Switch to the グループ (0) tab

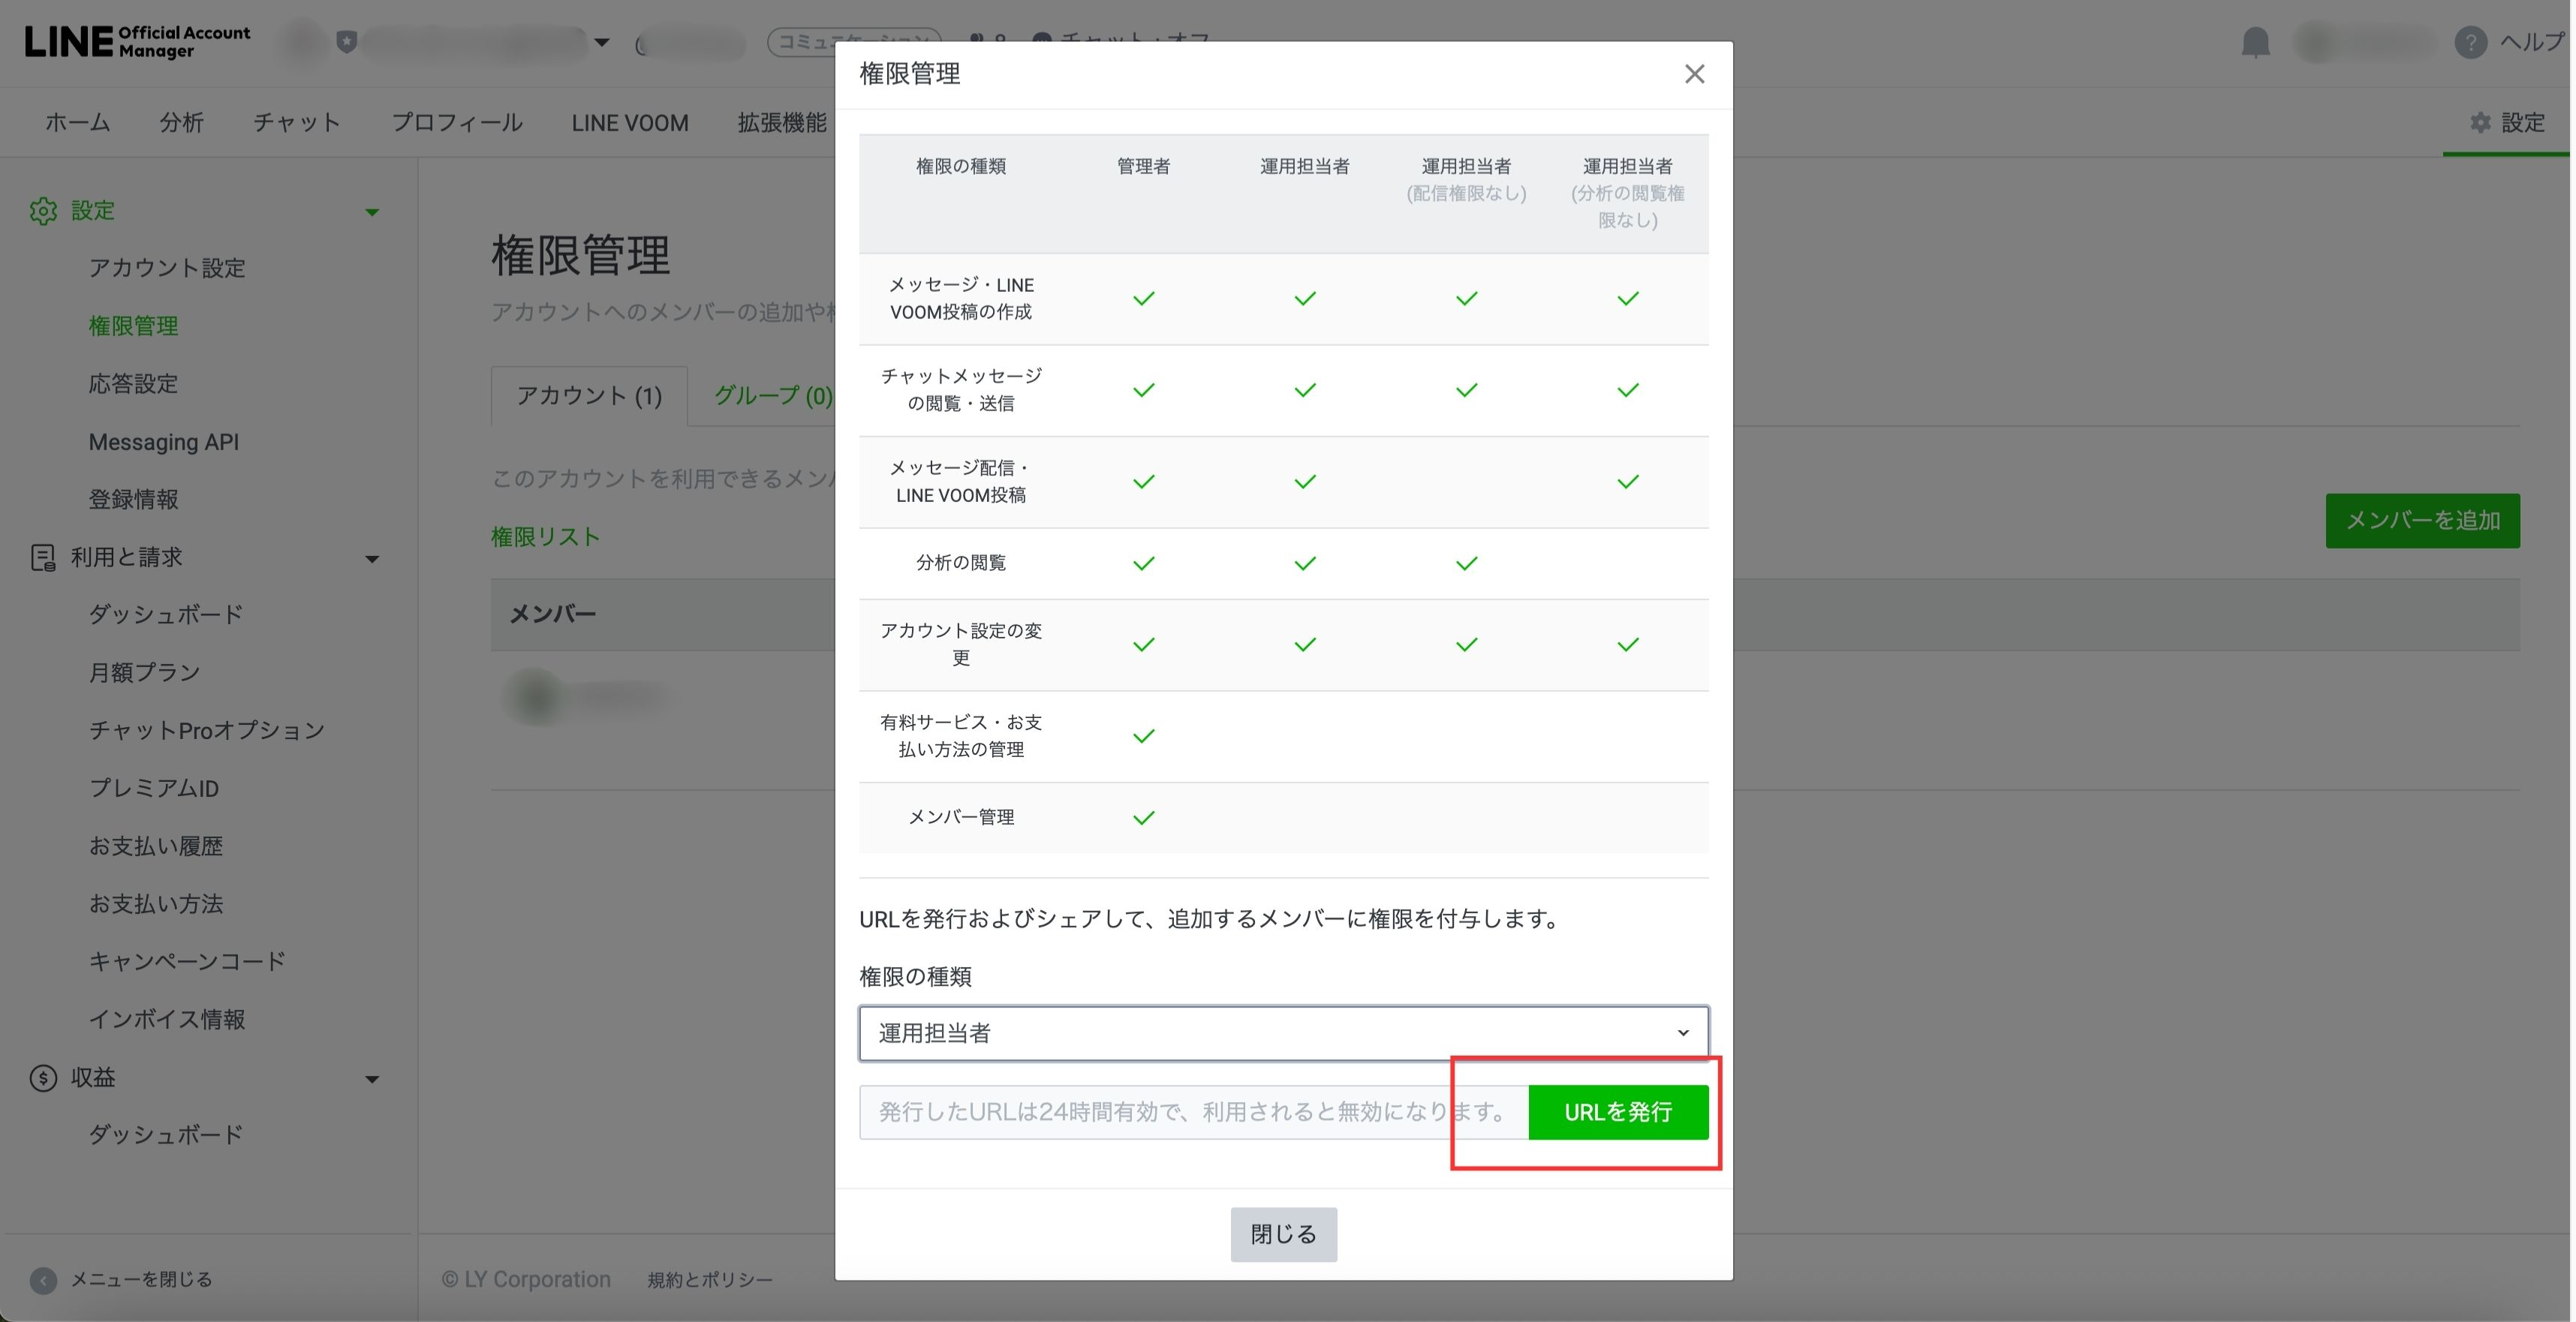click(772, 395)
